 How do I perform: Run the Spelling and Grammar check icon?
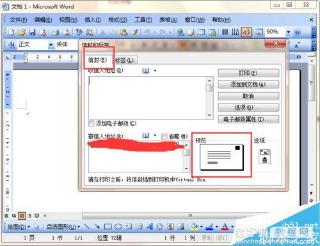coord(79,32)
